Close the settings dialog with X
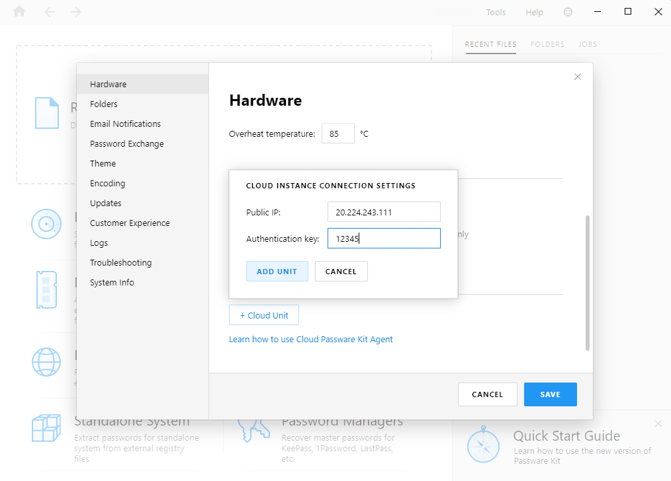The image size is (671, 481). 578,77
